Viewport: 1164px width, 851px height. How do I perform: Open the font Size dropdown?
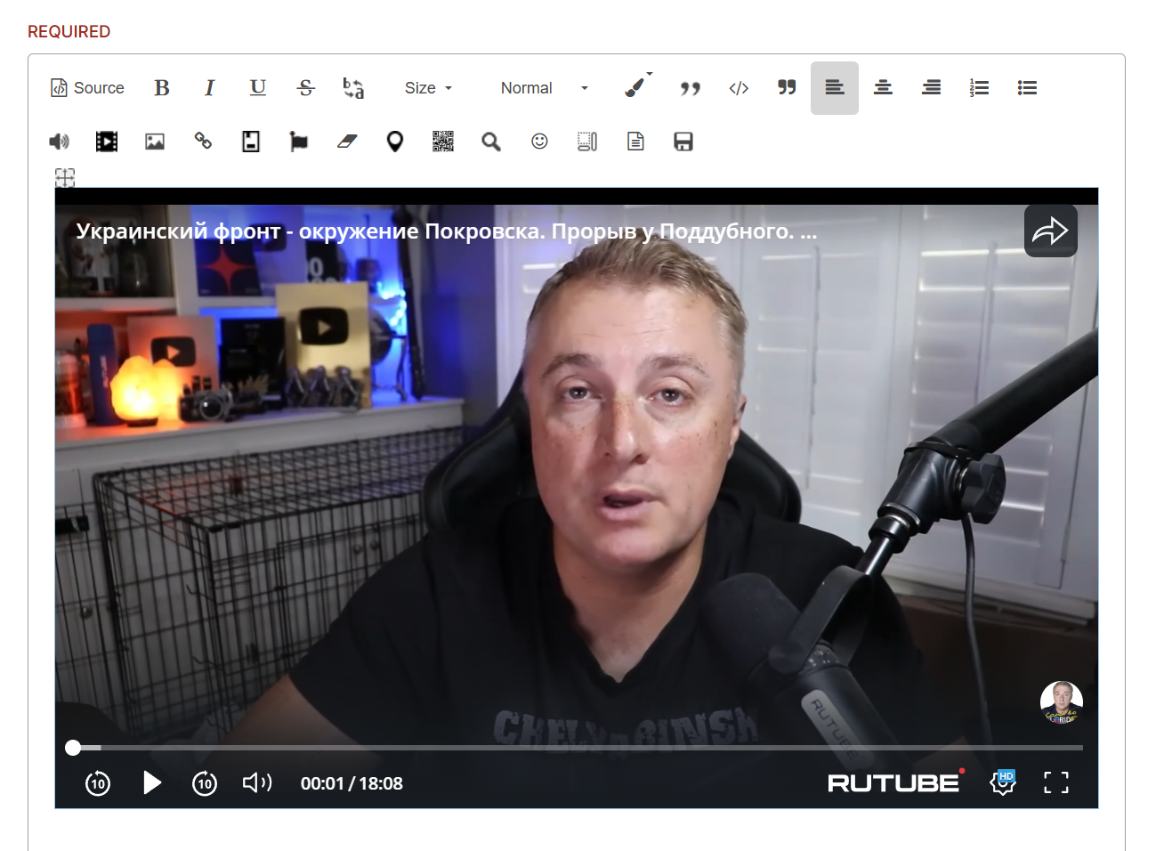coord(429,88)
